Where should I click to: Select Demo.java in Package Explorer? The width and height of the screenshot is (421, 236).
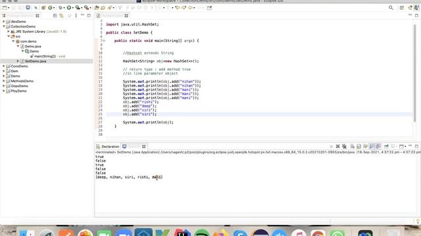pyautogui.click(x=33, y=47)
